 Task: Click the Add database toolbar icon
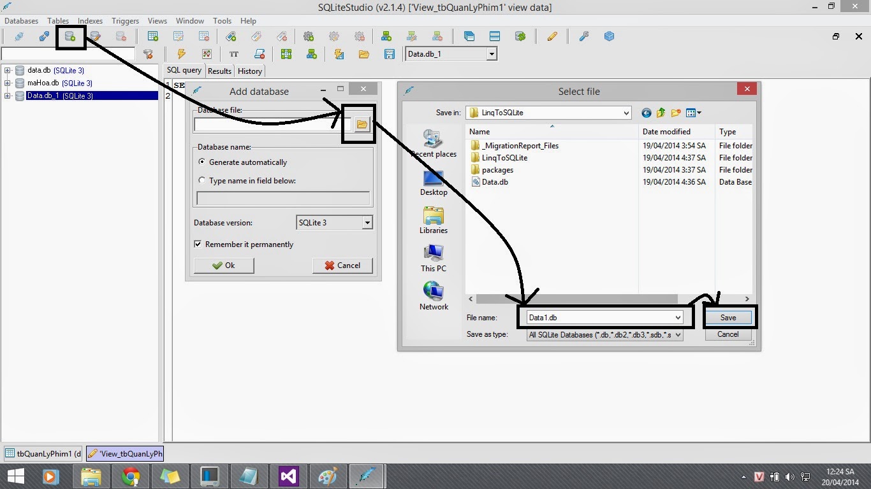[70, 37]
